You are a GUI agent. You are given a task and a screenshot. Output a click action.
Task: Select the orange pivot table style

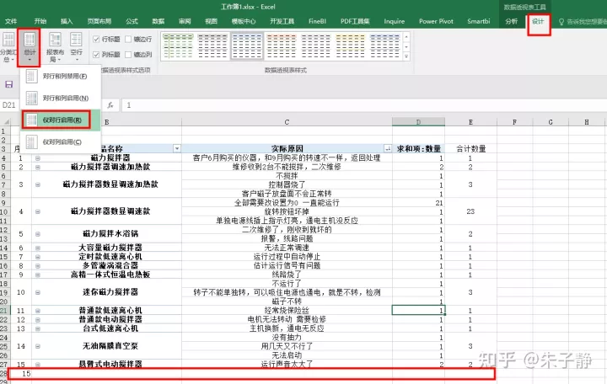(x=282, y=46)
